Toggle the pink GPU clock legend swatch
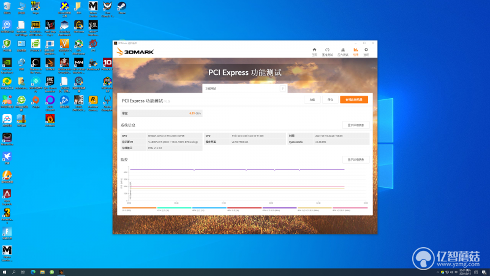This screenshot has width=490, height=276. point(350,208)
